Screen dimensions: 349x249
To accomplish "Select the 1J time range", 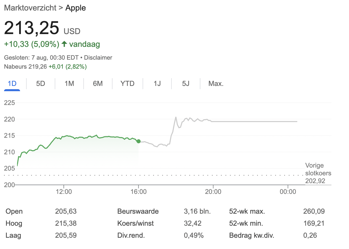I will [157, 83].
